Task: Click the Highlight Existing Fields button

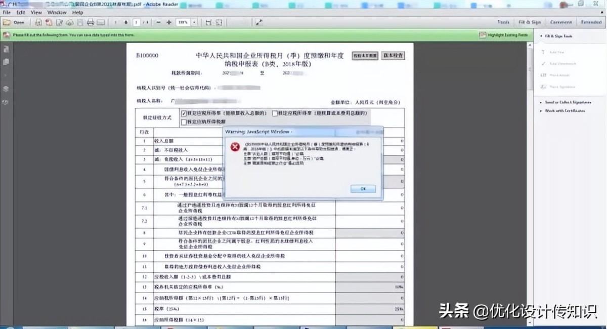Action: 504,35
